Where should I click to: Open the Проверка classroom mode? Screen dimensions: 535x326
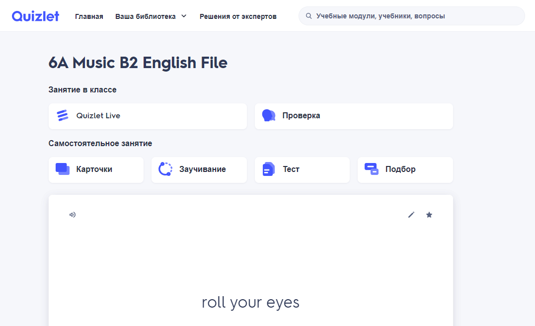tap(353, 116)
